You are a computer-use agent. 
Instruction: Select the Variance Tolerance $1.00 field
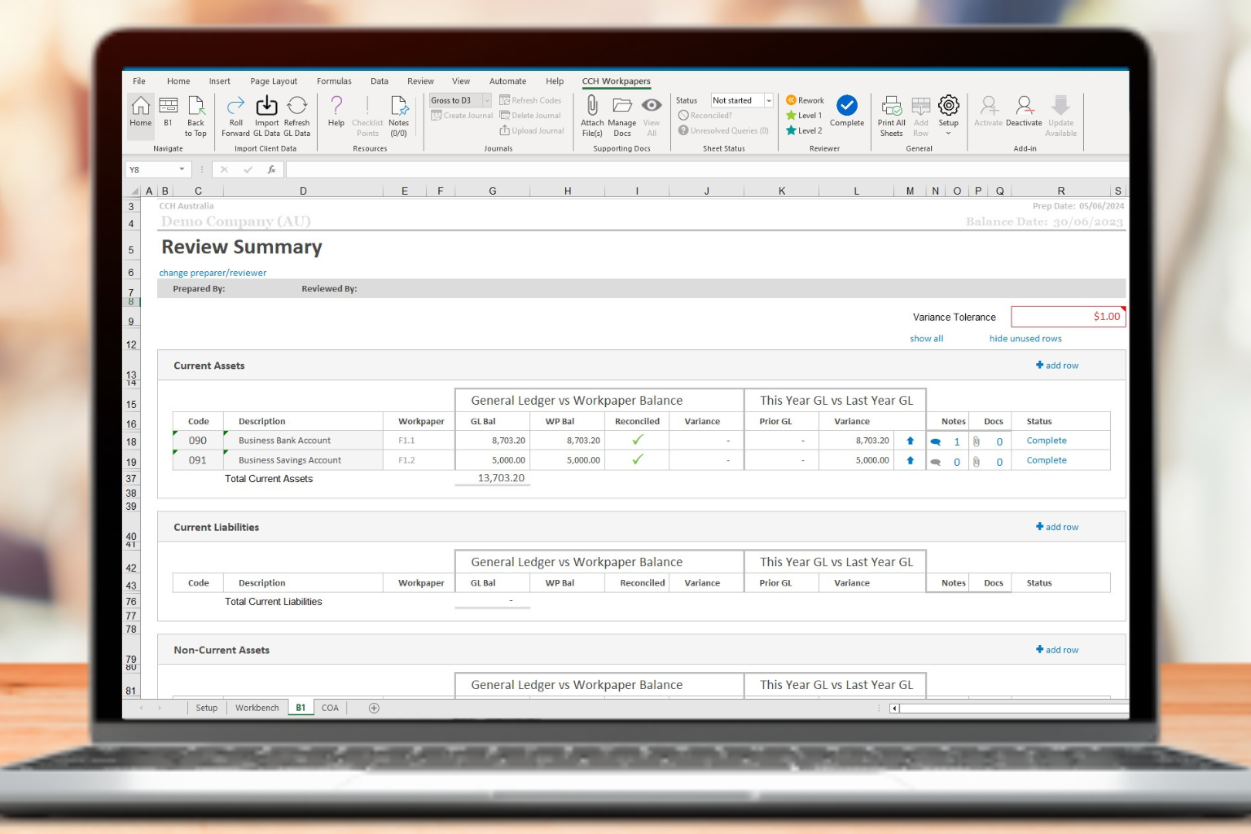point(1067,317)
